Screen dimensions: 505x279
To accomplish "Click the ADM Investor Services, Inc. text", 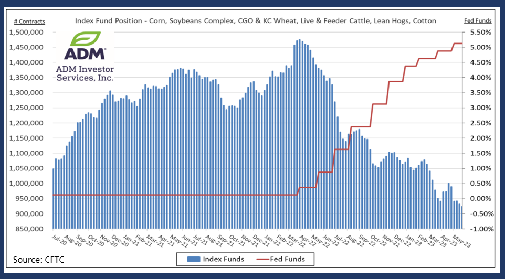I will [x=85, y=73].
